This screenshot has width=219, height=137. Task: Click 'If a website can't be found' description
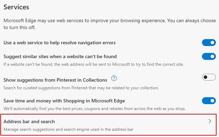[94, 64]
